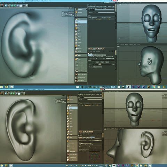This screenshot has height=167, width=167.
Task: Choose the Smooth brush in upper screenshot
Action: (81, 25)
